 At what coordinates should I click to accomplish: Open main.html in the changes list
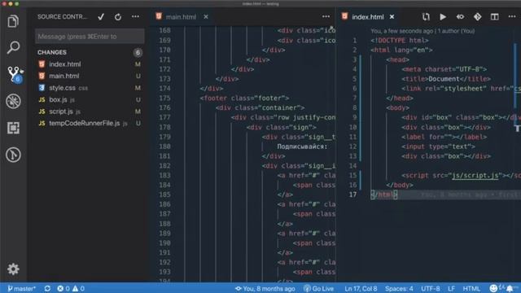point(90,76)
